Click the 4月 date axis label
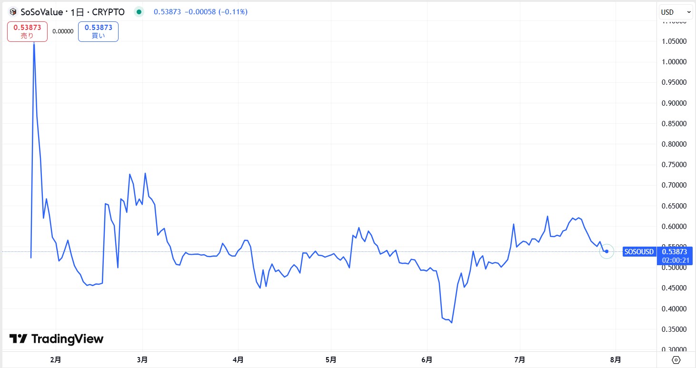This screenshot has width=696, height=368. (x=239, y=359)
